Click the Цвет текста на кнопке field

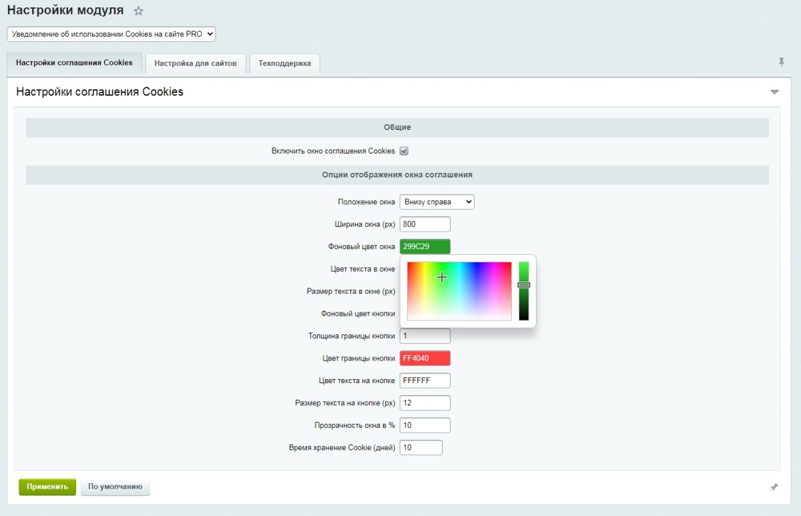(x=425, y=380)
